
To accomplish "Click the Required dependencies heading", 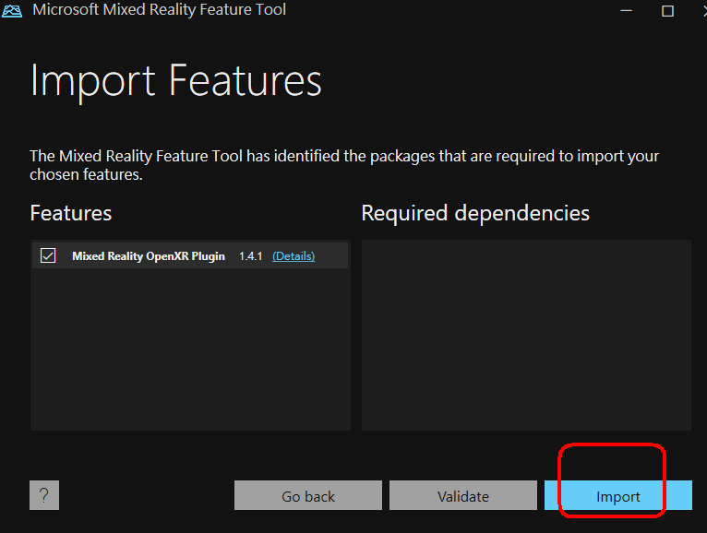I will (x=475, y=214).
